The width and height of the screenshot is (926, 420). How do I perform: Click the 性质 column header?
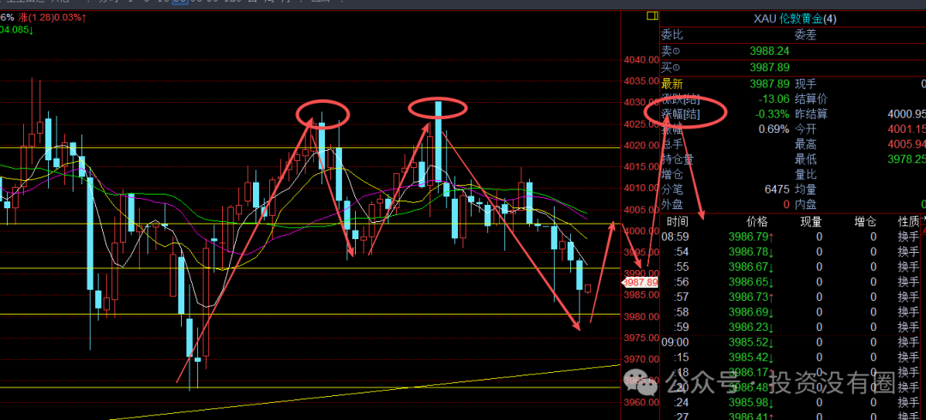coord(909,221)
